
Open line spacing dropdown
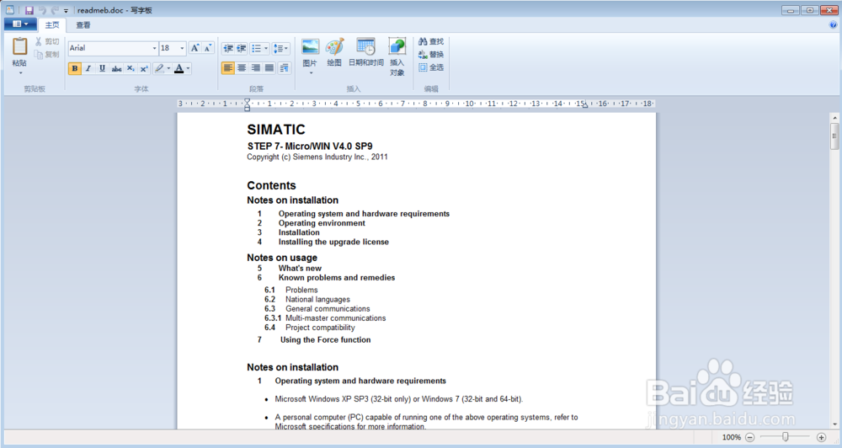pos(281,48)
